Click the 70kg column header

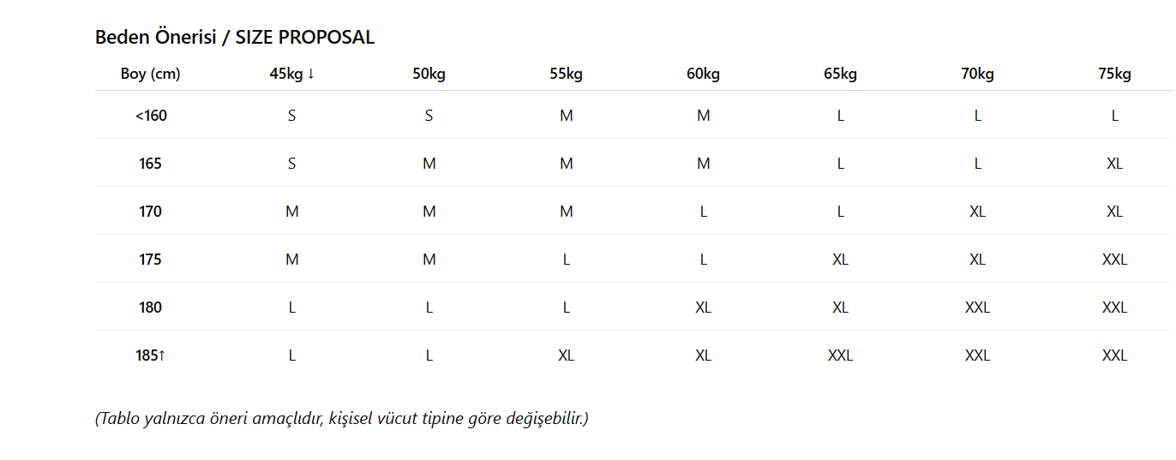point(977,74)
